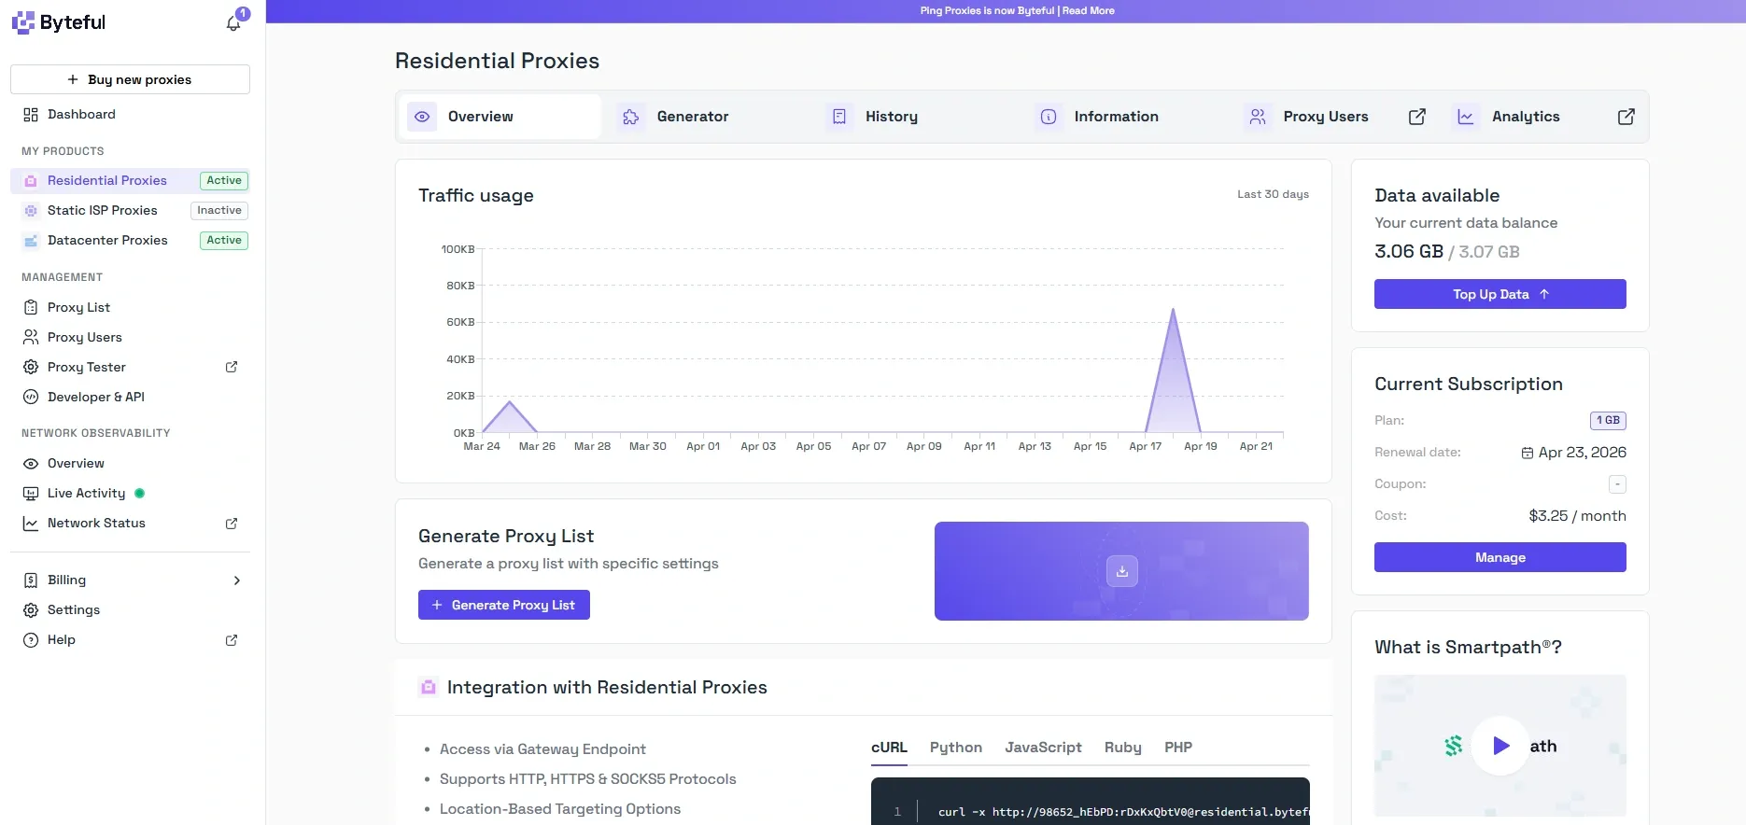Click the Integration section proxy icon

pos(429,688)
